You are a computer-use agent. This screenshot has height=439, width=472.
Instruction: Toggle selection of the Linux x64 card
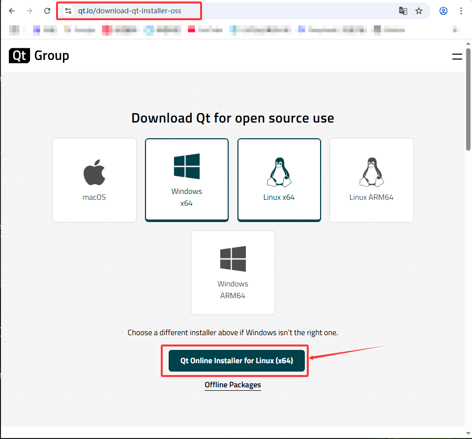(279, 180)
